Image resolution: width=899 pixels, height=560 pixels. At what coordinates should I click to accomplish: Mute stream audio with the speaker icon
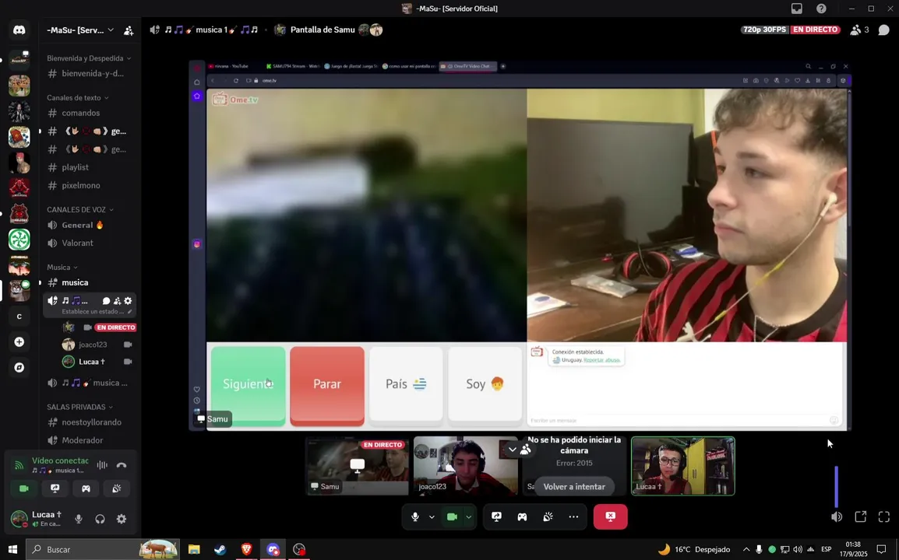pyautogui.click(x=837, y=517)
